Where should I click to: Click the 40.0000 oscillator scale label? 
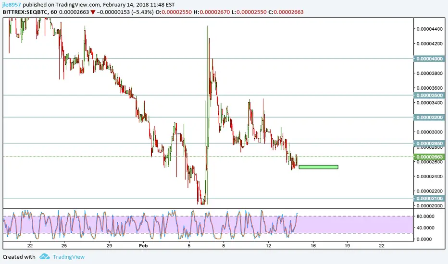tap(425, 228)
